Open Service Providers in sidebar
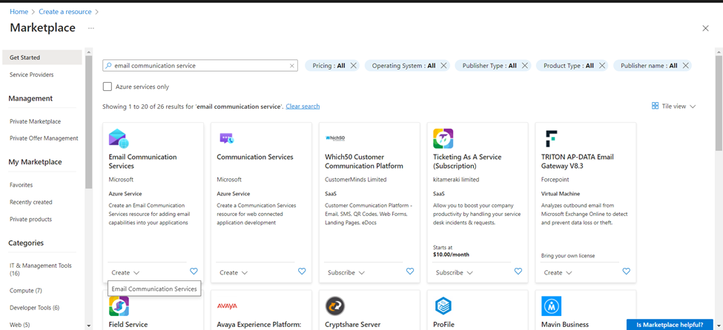 pyautogui.click(x=31, y=75)
